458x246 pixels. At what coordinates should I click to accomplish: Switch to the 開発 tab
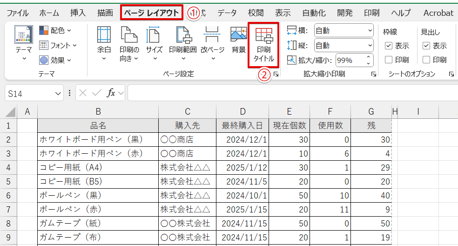click(x=345, y=13)
